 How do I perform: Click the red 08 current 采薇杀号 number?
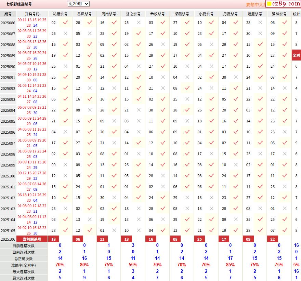pos(175,239)
